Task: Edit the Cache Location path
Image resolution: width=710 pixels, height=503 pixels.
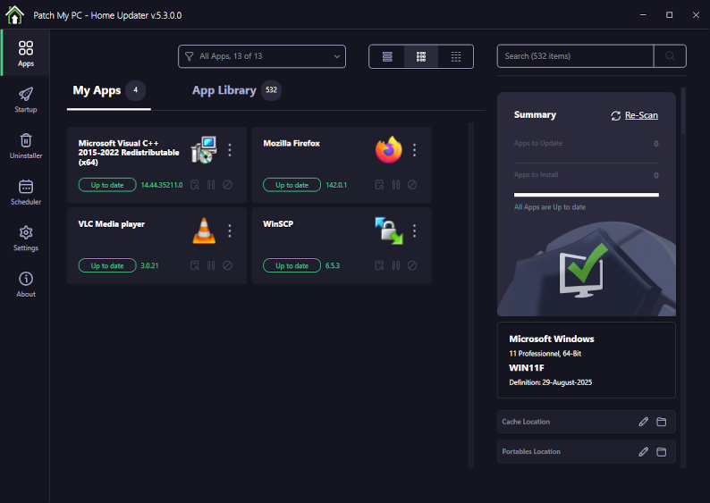Action: coord(644,422)
